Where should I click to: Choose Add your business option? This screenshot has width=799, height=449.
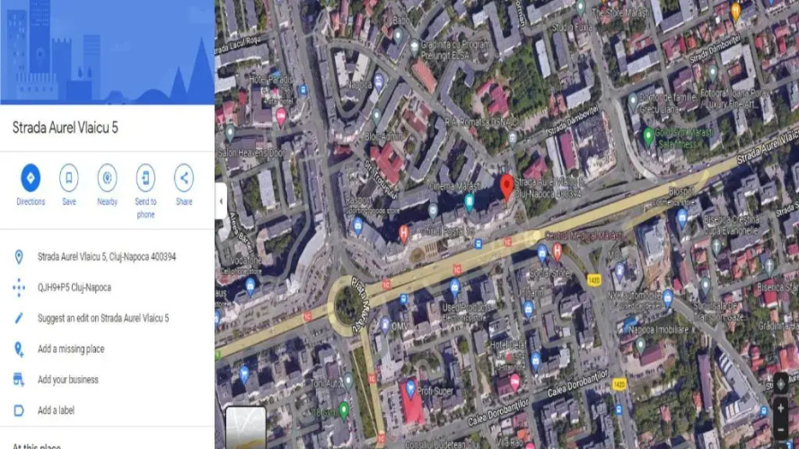point(67,380)
